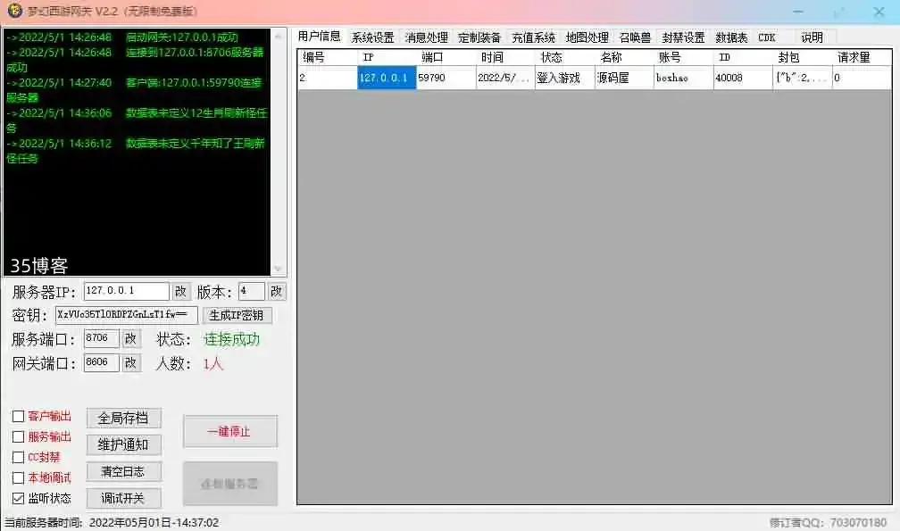Click the 封包 column header
900x531 pixels.
[x=803, y=57]
